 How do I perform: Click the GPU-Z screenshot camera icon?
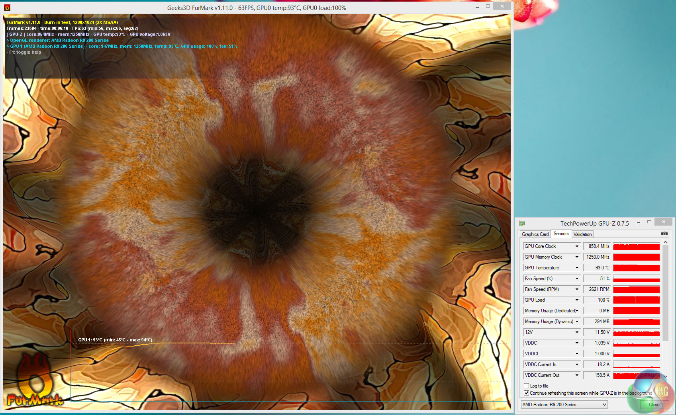coord(664,234)
